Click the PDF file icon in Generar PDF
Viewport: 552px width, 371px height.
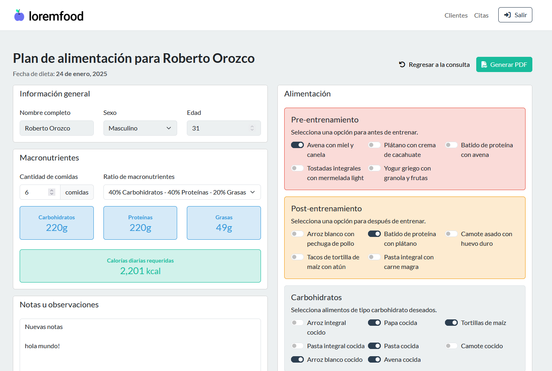(484, 64)
